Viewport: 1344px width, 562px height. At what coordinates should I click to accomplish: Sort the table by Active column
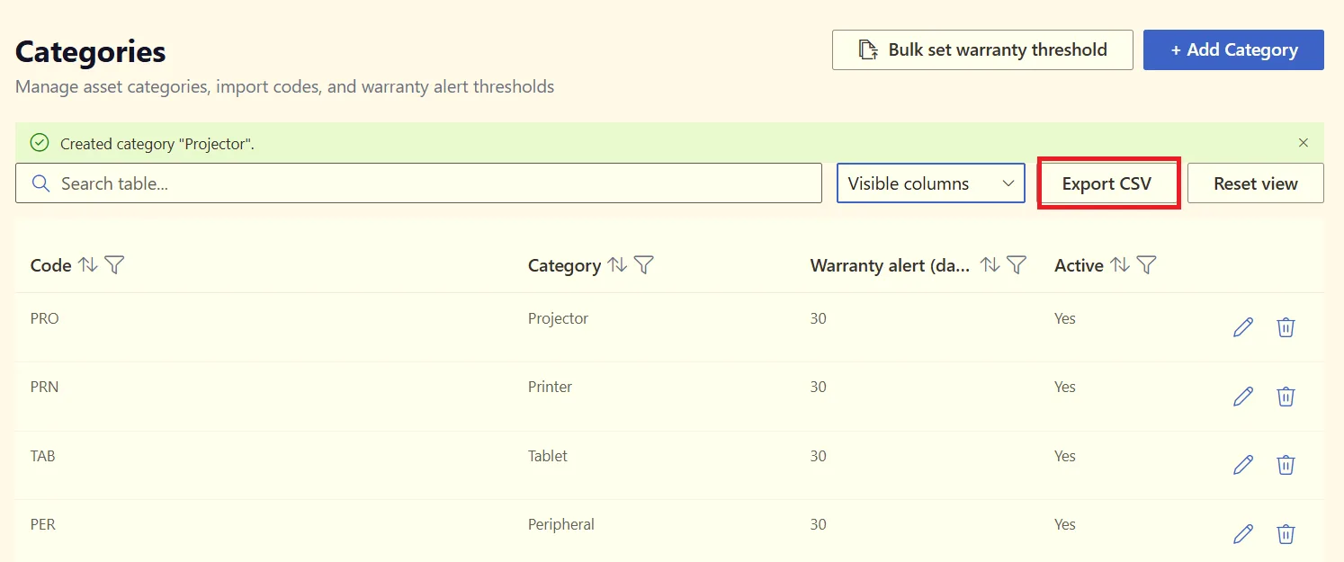(1119, 265)
